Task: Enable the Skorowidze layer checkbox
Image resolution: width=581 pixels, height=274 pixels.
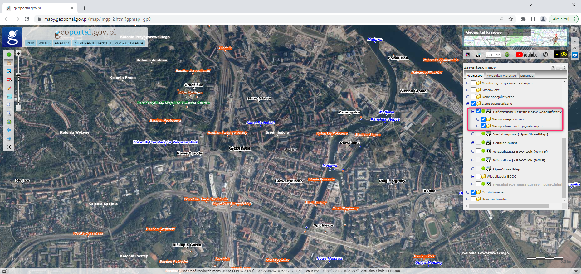Action: tap(473, 90)
